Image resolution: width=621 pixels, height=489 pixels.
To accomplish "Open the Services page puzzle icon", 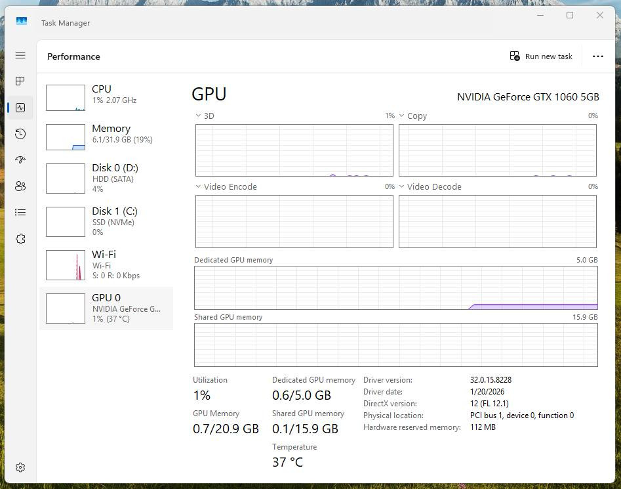I will click(20, 239).
